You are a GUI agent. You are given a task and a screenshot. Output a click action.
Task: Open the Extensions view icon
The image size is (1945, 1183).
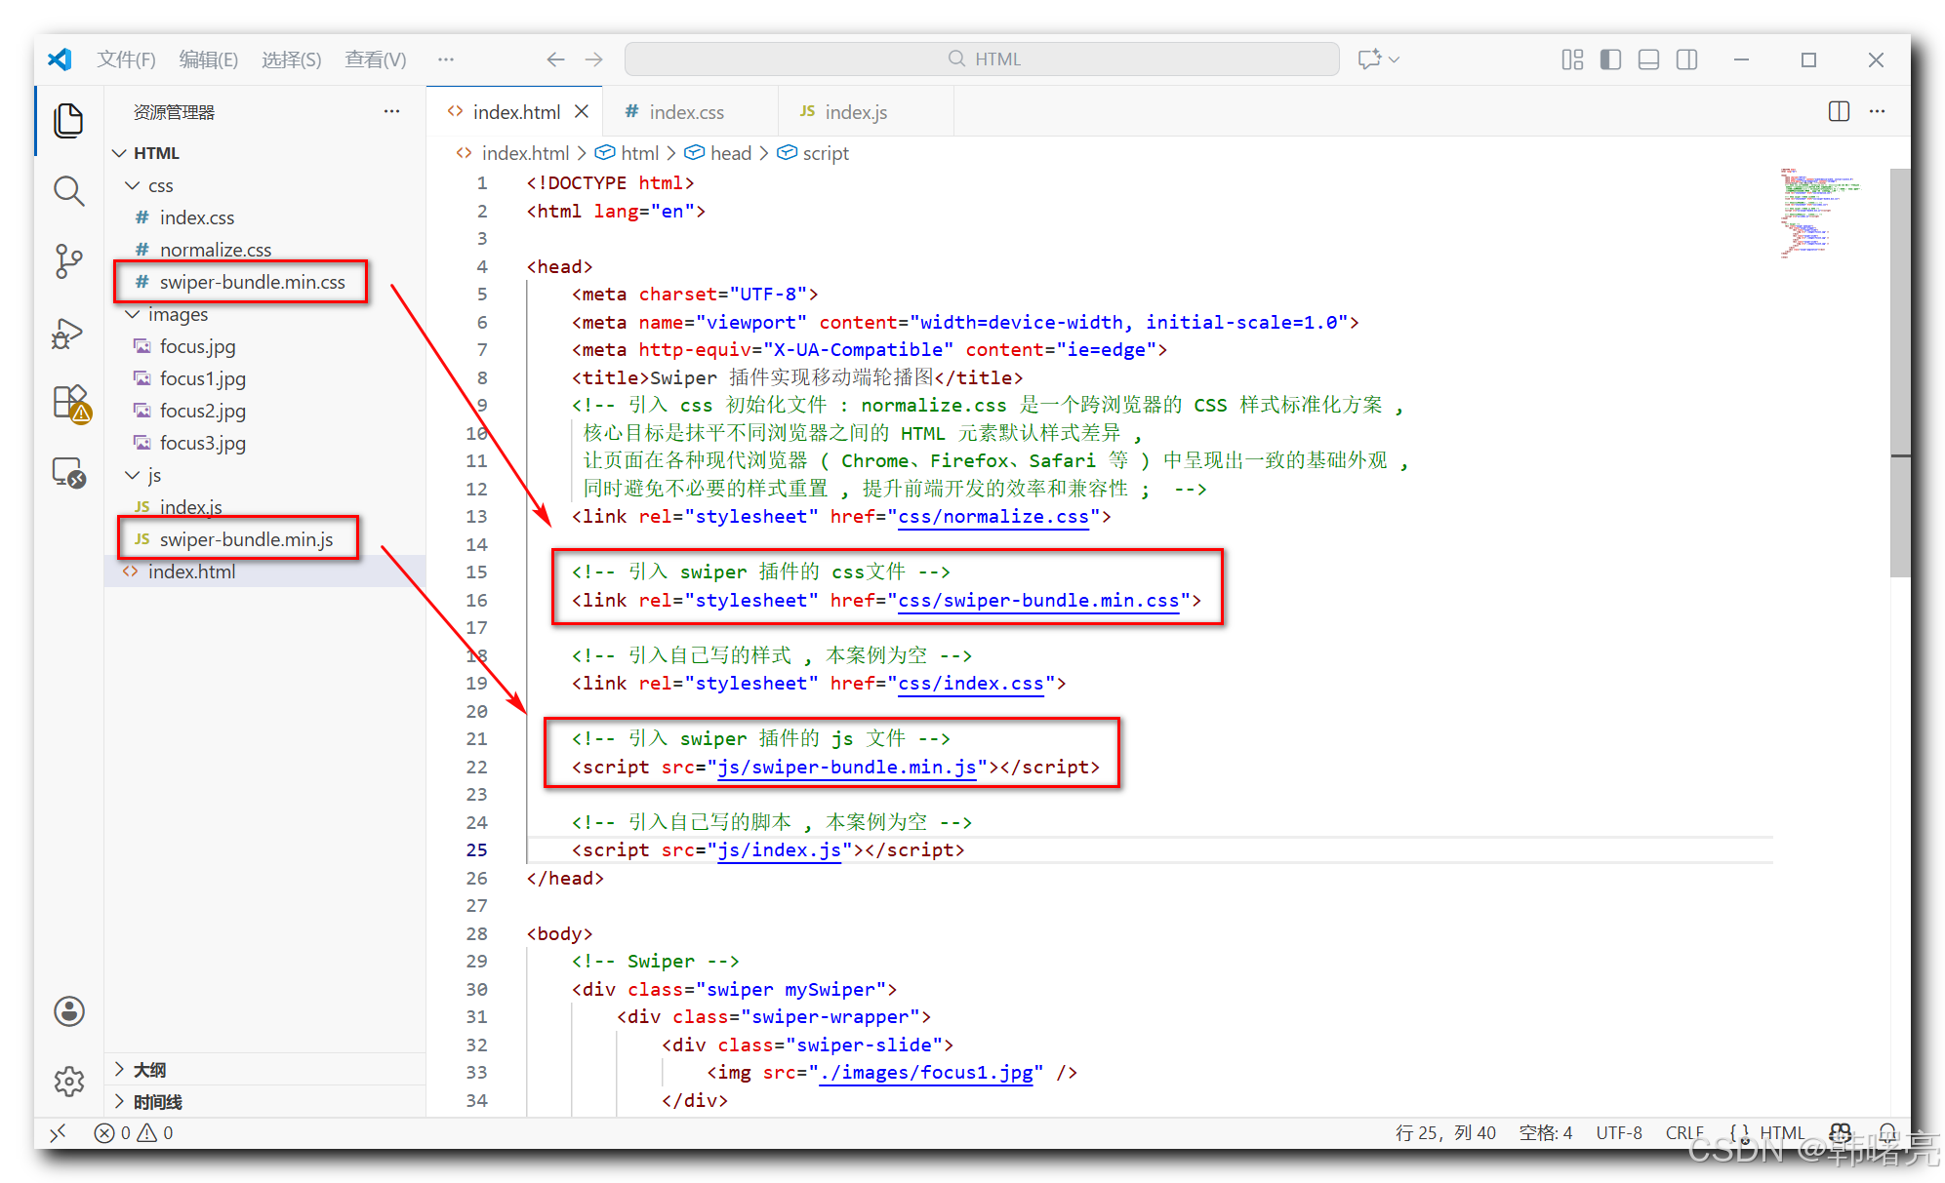coord(70,402)
